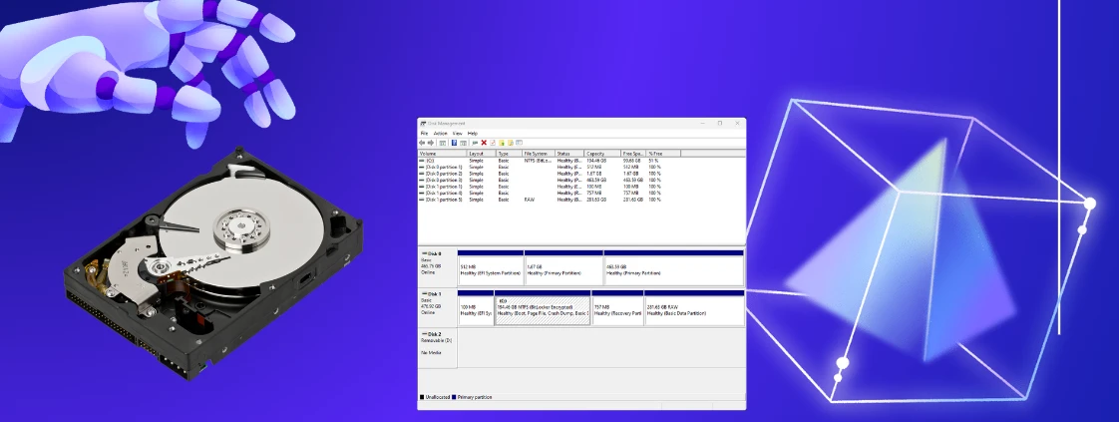Click the Disk Management title bar icon
1119x422 pixels.
pyautogui.click(x=423, y=124)
